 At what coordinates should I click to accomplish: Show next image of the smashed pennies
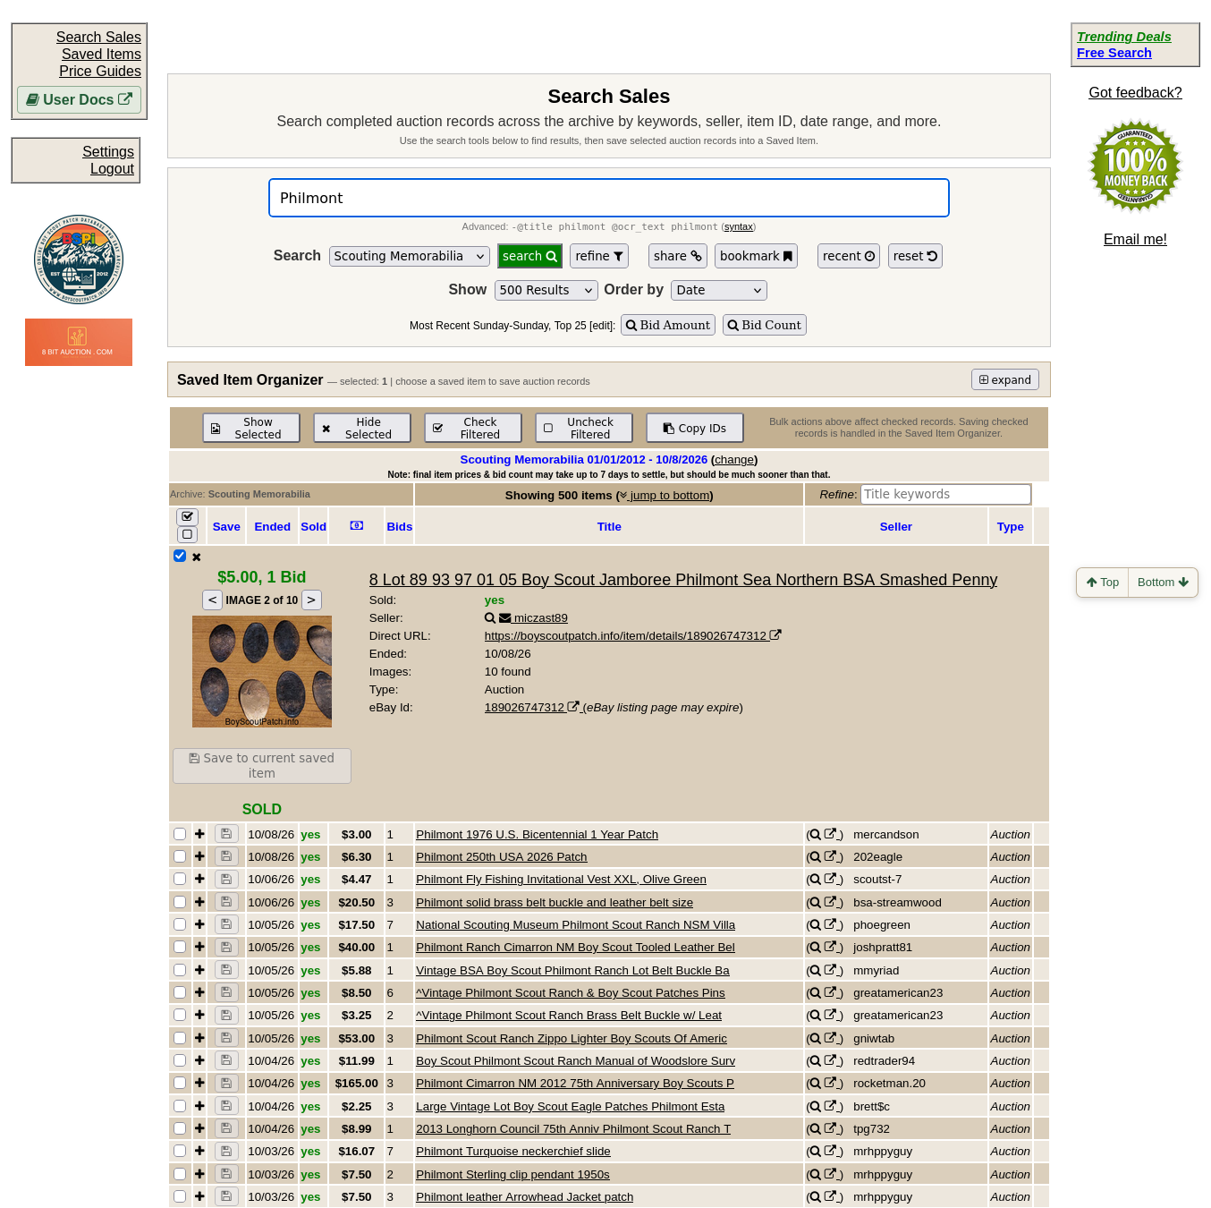click(x=311, y=600)
